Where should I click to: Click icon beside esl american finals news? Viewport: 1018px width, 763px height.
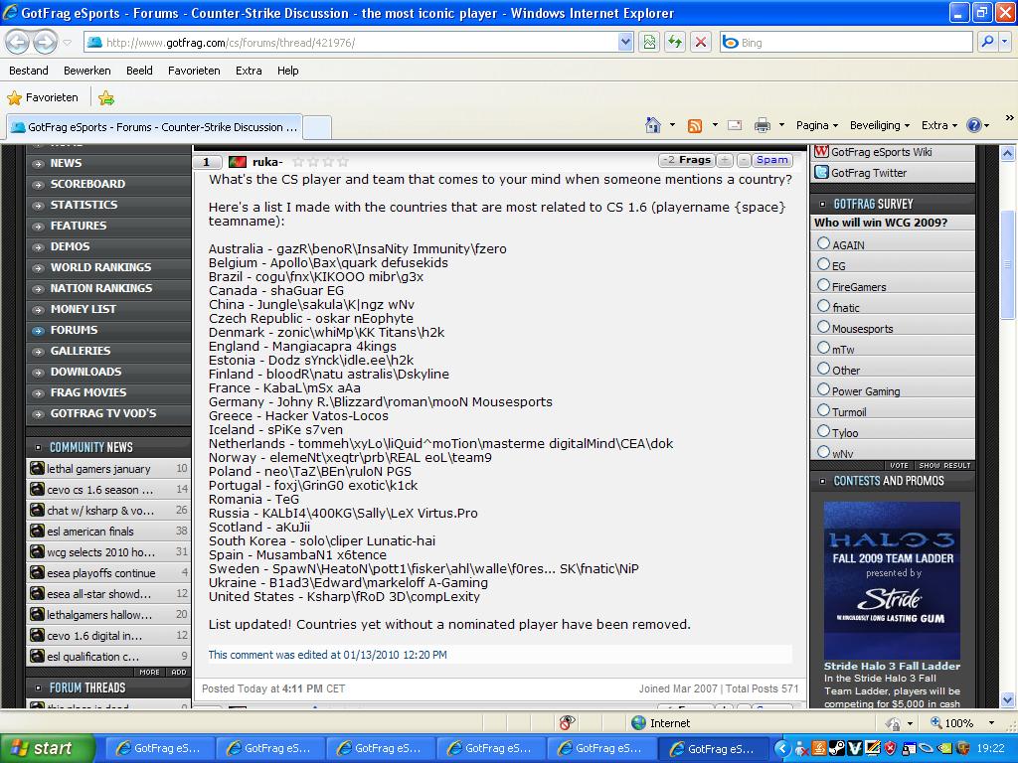coord(37,531)
